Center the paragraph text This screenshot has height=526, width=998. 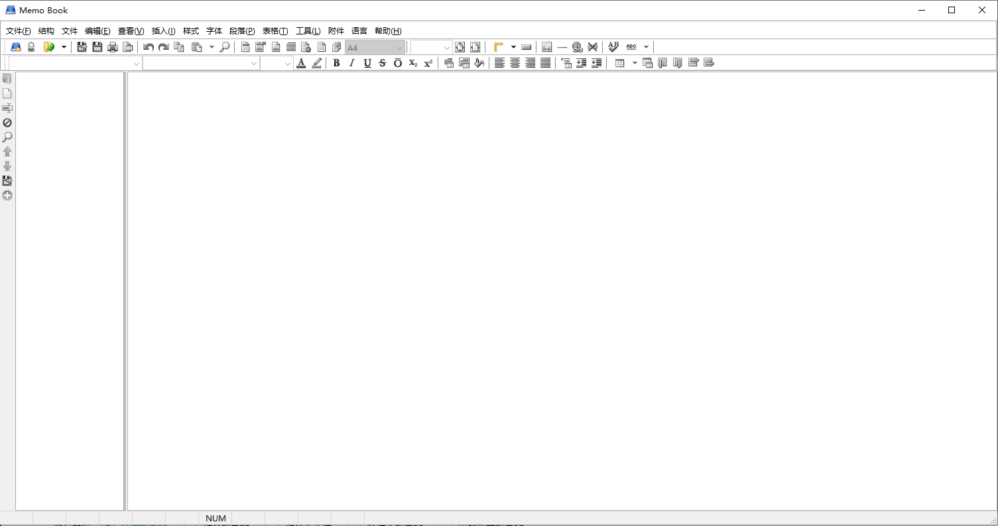click(515, 63)
